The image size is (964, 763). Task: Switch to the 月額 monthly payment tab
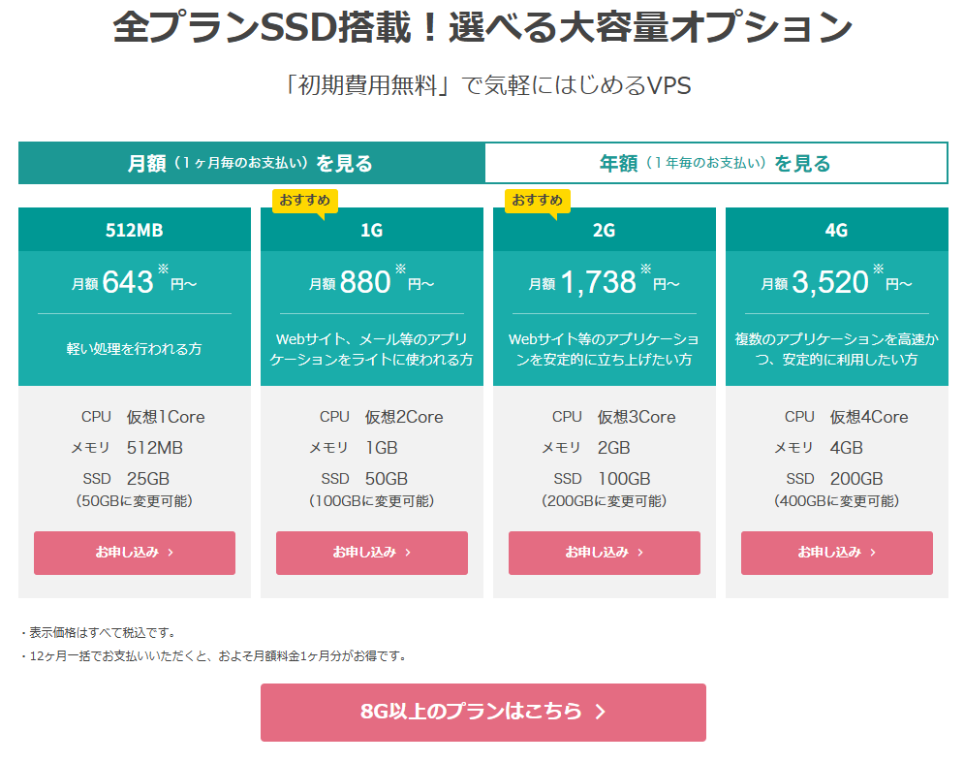click(251, 163)
